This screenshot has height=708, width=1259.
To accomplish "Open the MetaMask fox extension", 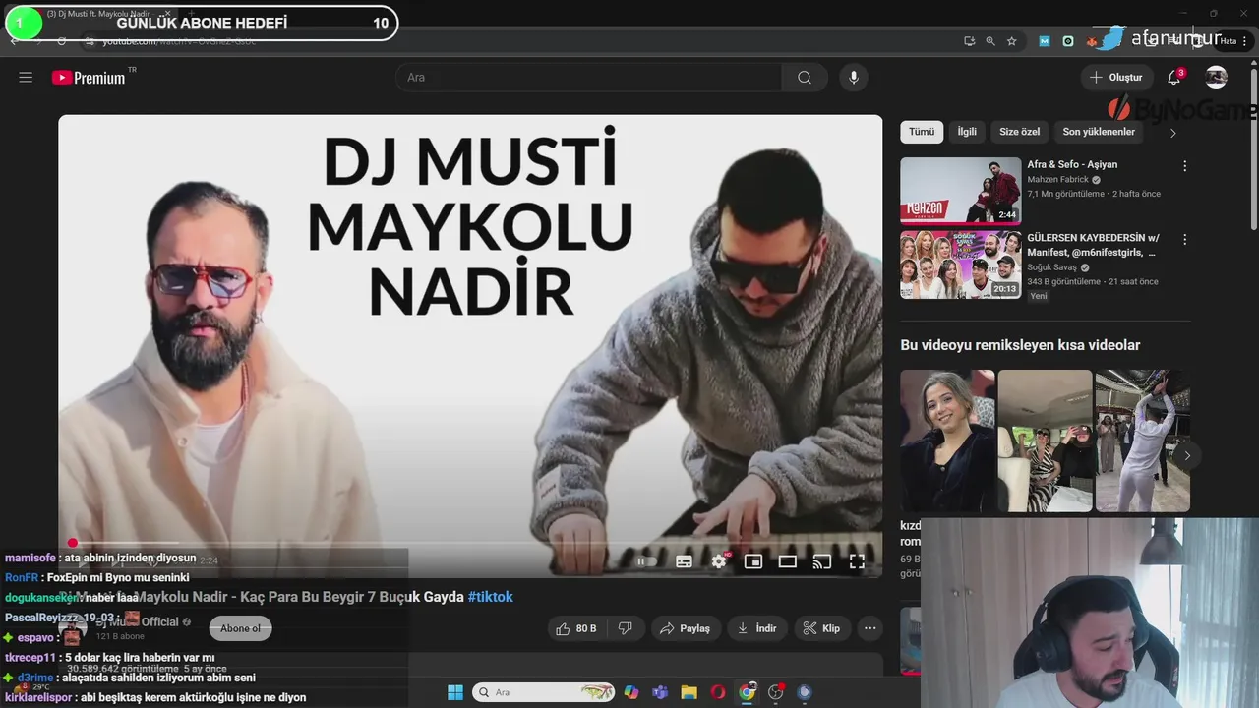I will tap(1092, 41).
